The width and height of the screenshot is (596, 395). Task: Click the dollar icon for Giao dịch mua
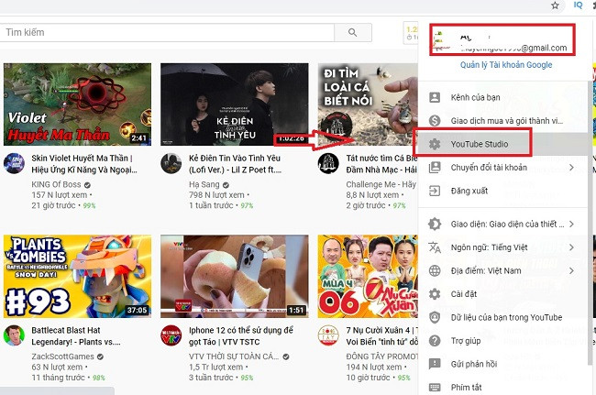coord(435,121)
